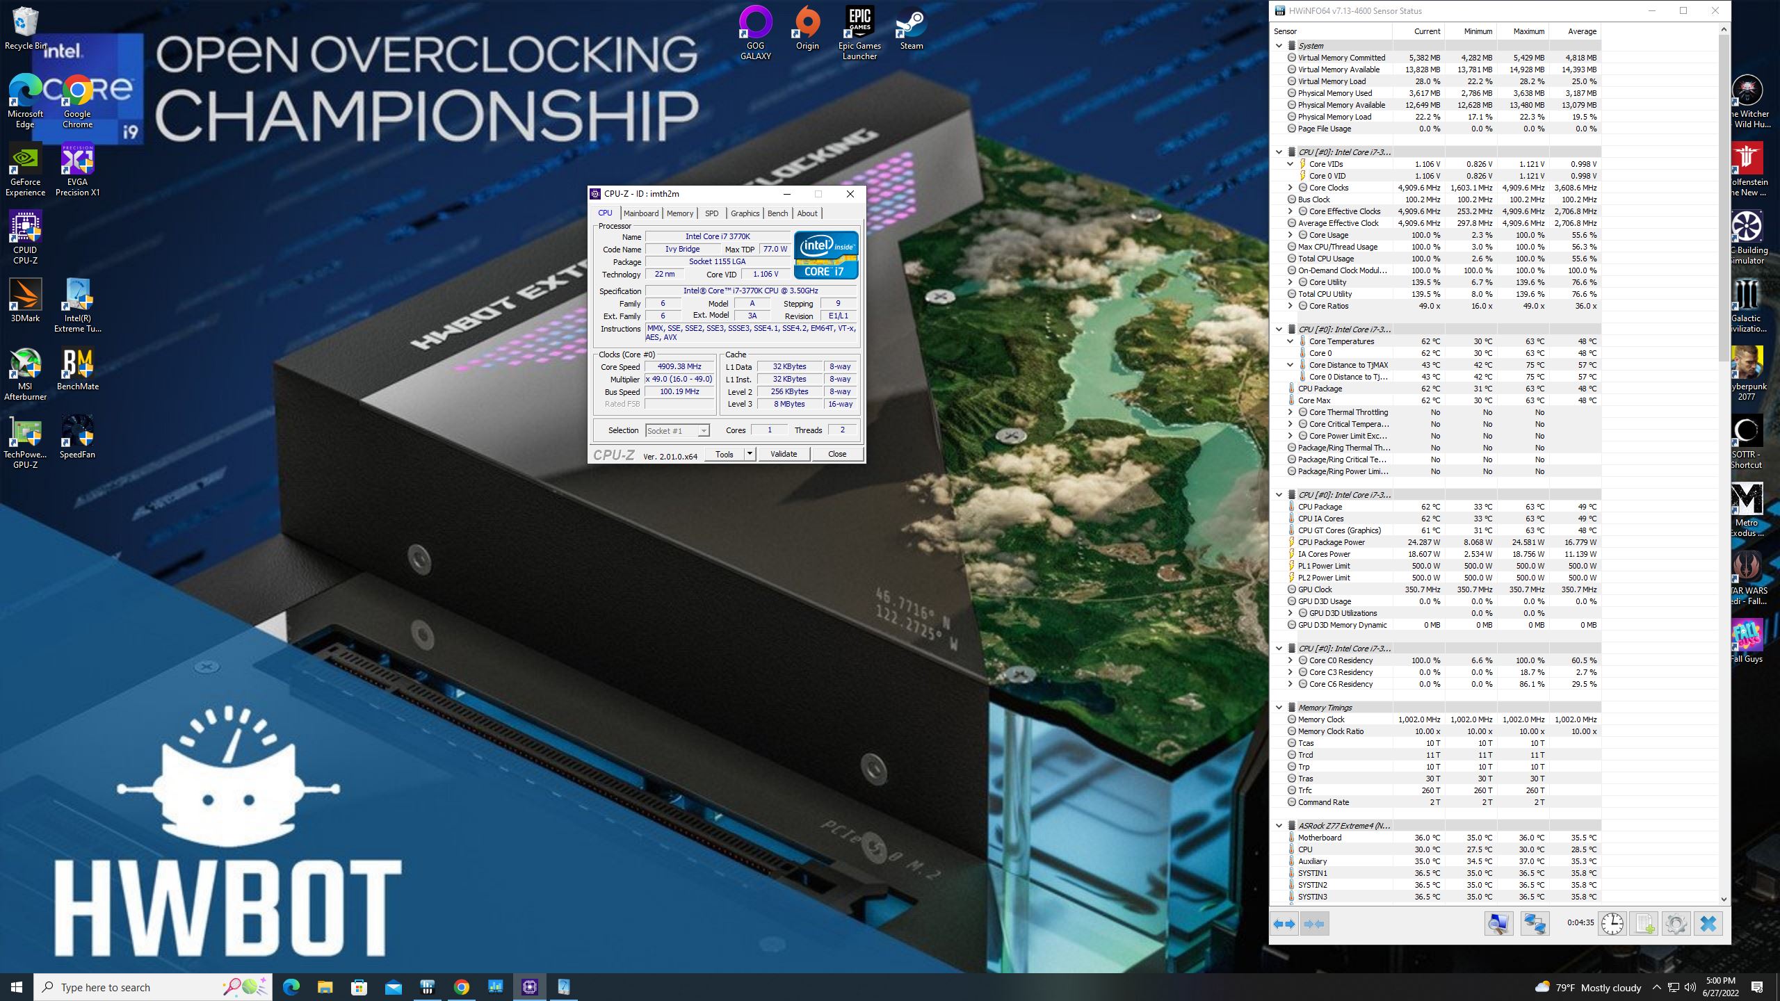Click HWiNFO Maximum column header
1780x1001 pixels.
coord(1523,31)
